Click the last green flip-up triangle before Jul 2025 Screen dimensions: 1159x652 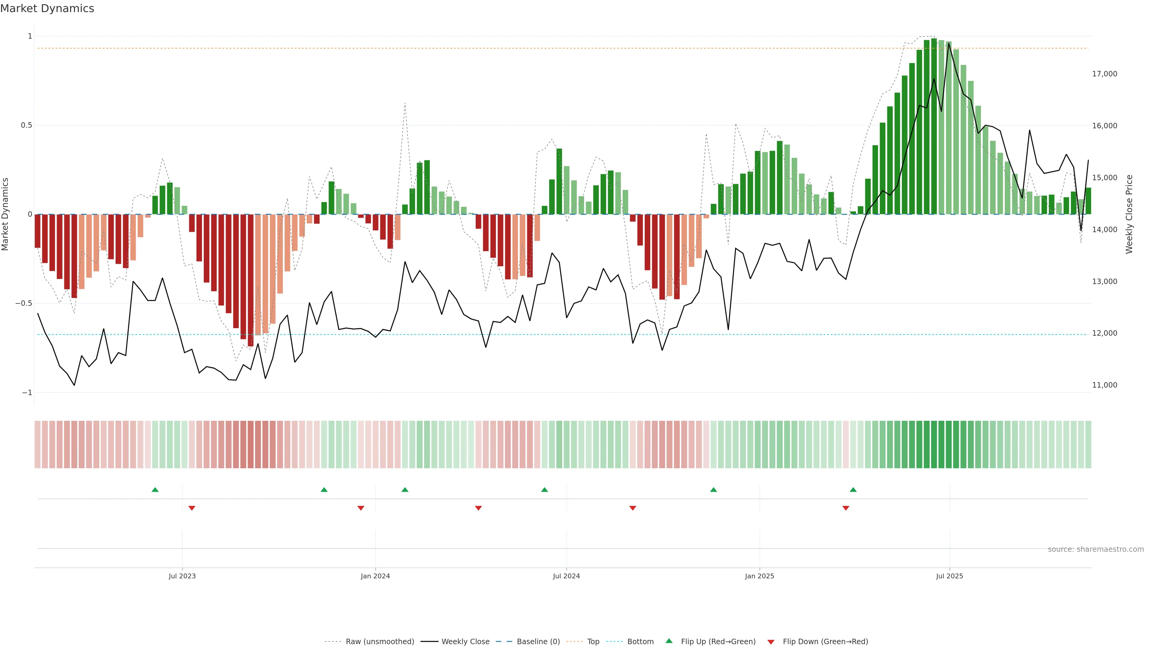click(x=853, y=490)
